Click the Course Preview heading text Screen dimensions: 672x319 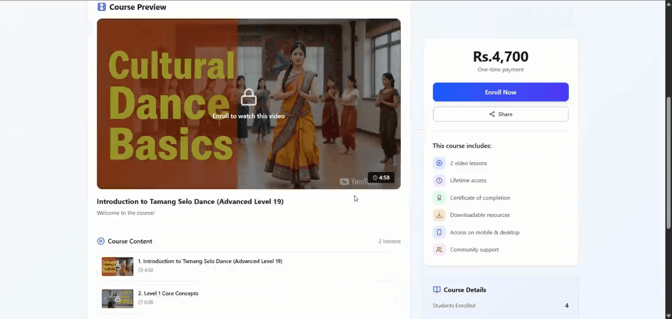138,7
